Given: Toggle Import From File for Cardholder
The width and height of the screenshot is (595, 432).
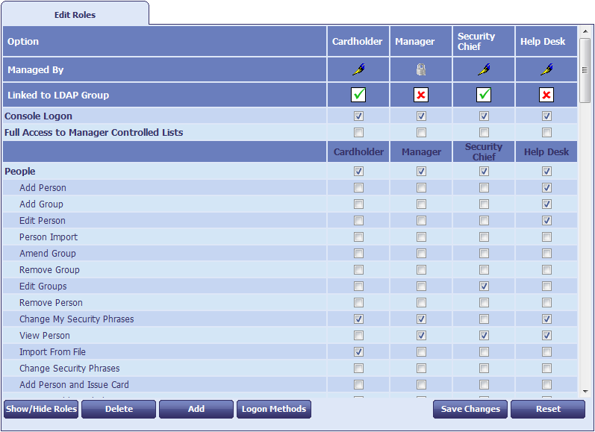Looking at the screenshot, I should pos(358,352).
